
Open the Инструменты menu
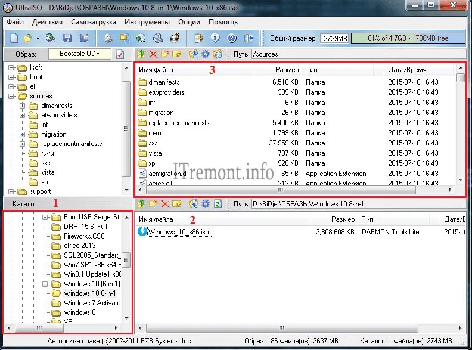[x=147, y=22]
